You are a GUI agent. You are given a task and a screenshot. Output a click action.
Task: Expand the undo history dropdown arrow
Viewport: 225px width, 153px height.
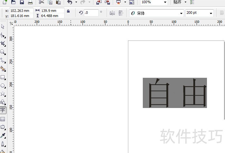(x=76, y=2)
